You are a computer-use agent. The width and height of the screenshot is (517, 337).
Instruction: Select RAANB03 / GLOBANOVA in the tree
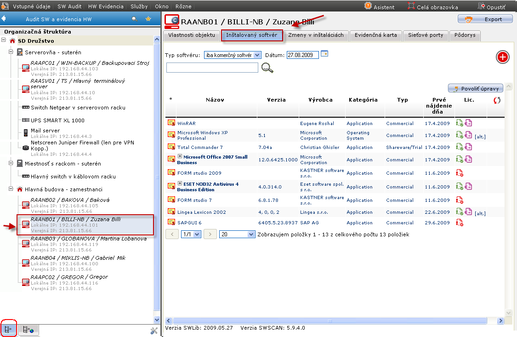[x=88, y=239]
